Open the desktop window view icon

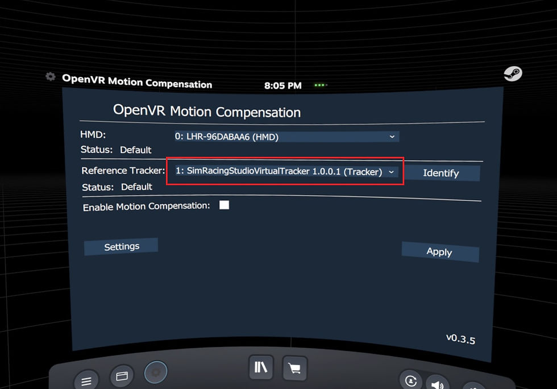(122, 376)
